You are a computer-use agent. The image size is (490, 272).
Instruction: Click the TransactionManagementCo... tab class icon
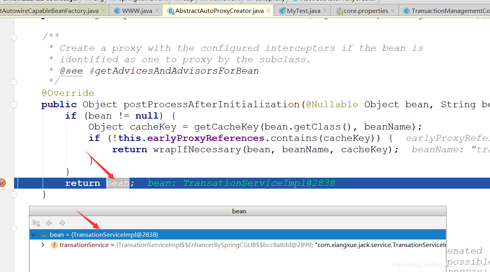click(407, 11)
